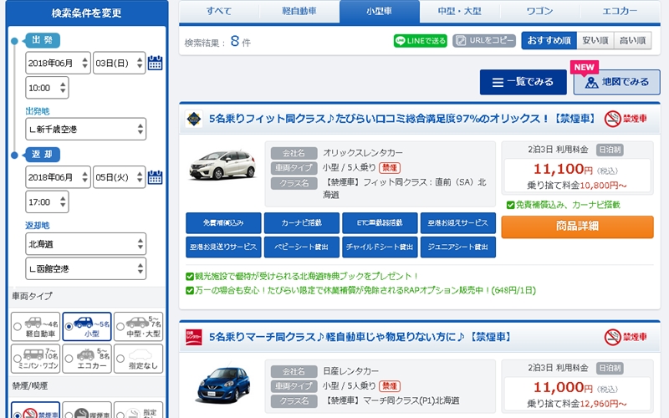Image resolution: width=669 pixels, height=418 pixels.
Task: Click the white Honda Fit car thumbnail
Action: pos(221,166)
